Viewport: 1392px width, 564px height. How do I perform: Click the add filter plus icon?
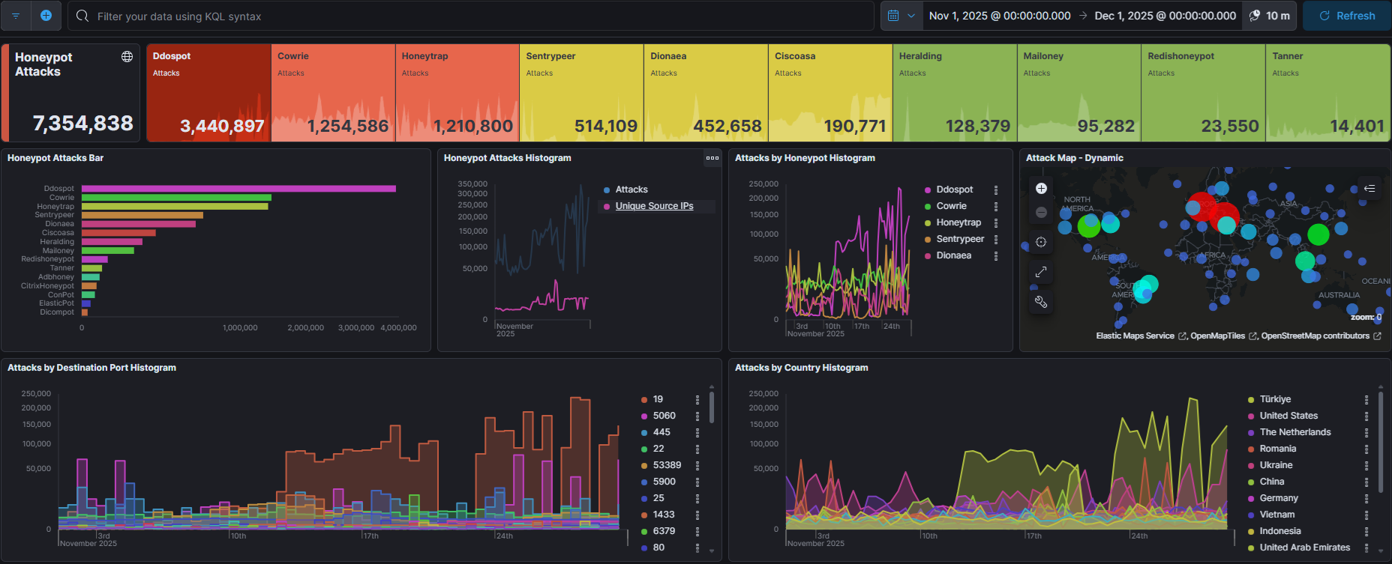point(46,16)
